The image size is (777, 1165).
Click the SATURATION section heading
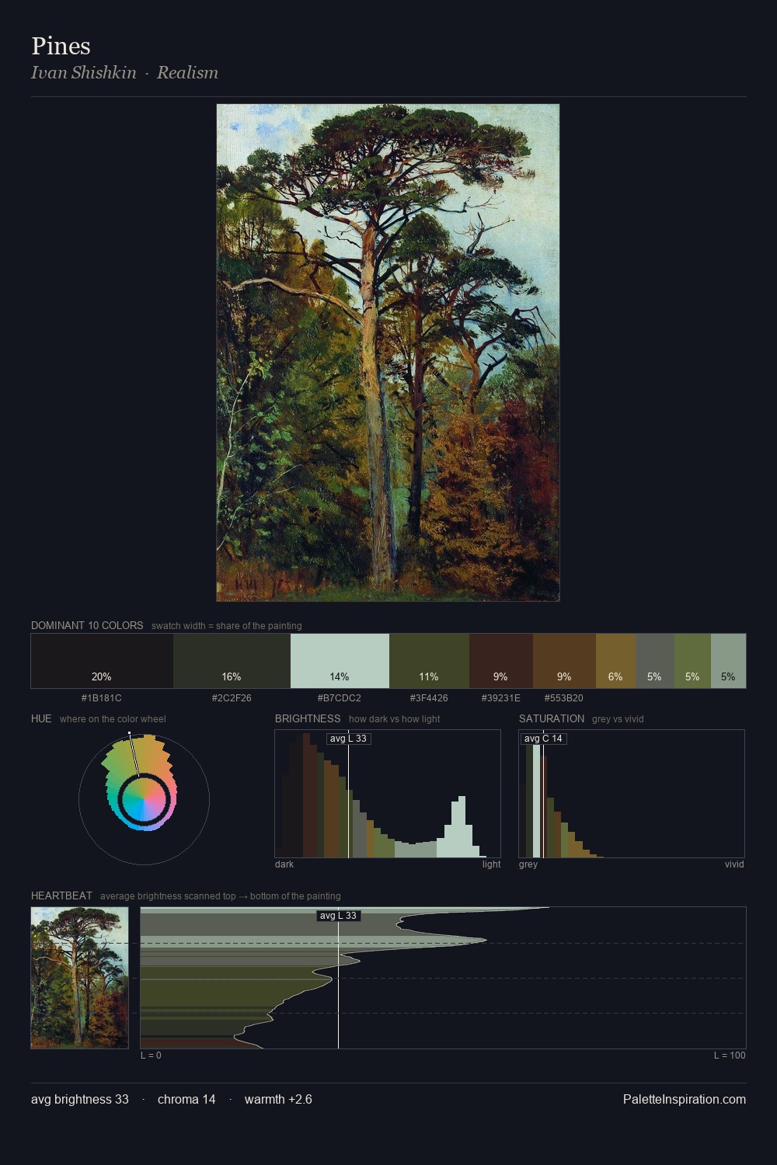(552, 718)
